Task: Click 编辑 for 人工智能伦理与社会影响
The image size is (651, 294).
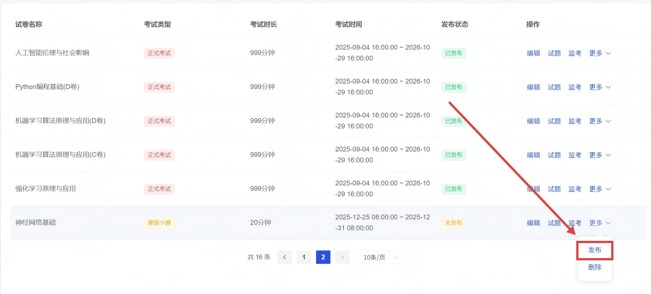Action: [x=533, y=53]
